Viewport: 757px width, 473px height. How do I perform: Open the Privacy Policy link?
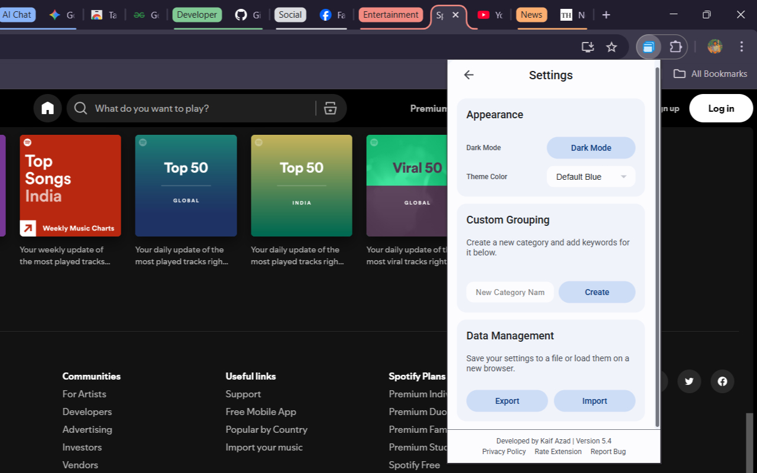(503, 451)
